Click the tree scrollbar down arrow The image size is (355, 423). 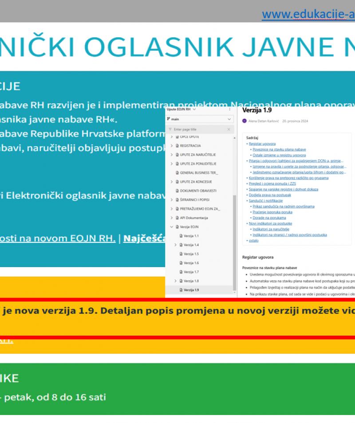[234, 293]
